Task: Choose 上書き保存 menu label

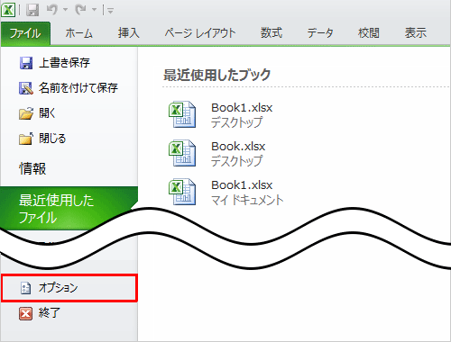Action: pyautogui.click(x=64, y=63)
